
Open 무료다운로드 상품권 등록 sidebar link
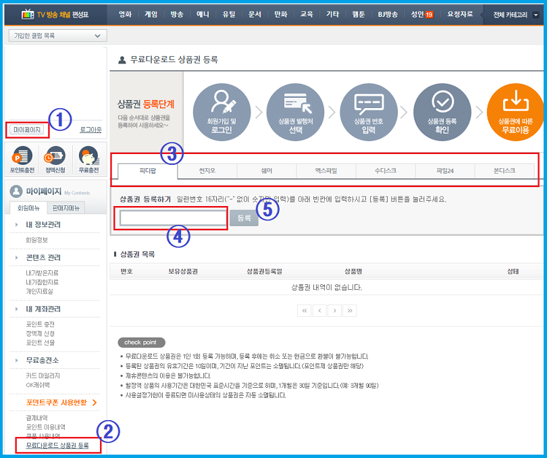[x=57, y=445]
